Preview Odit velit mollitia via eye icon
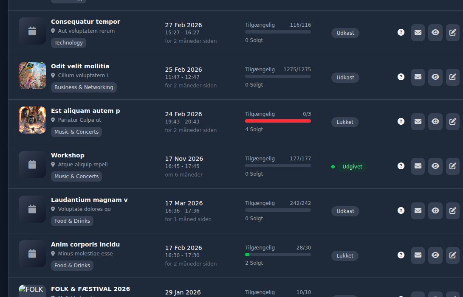The width and height of the screenshot is (463, 297). point(435,77)
